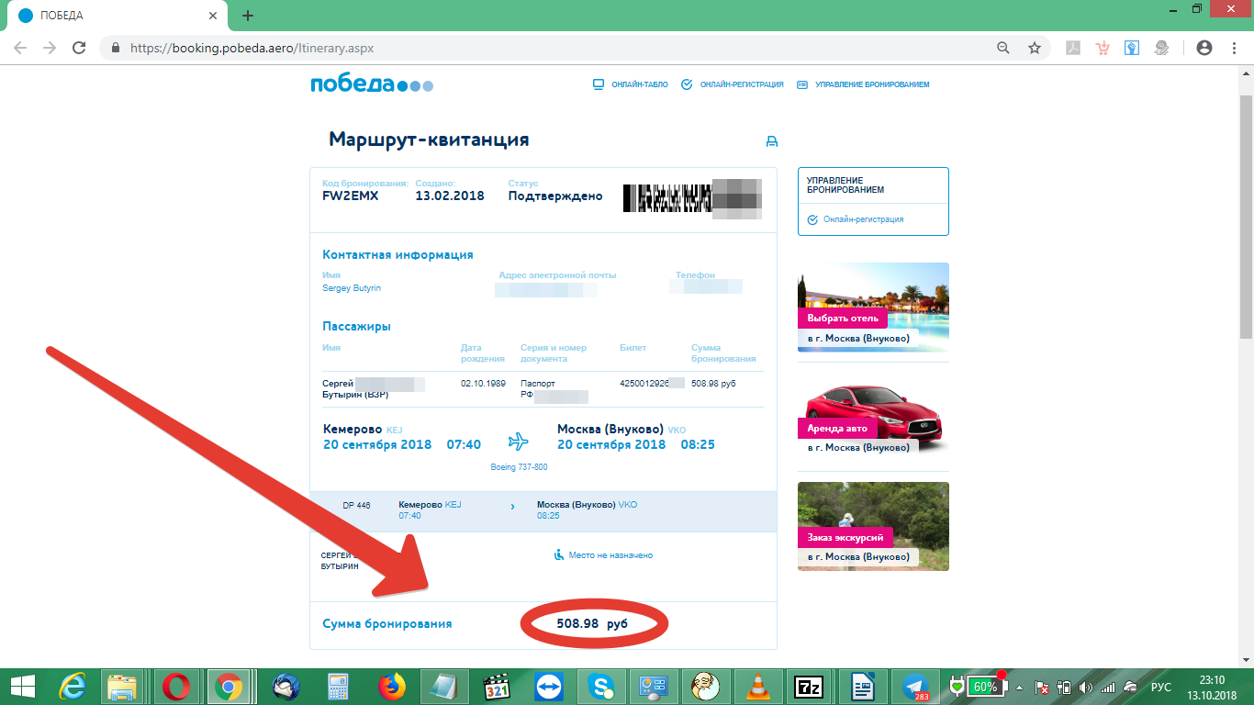Open the Chrome three-dot menu
1254x705 pixels.
[1234, 48]
